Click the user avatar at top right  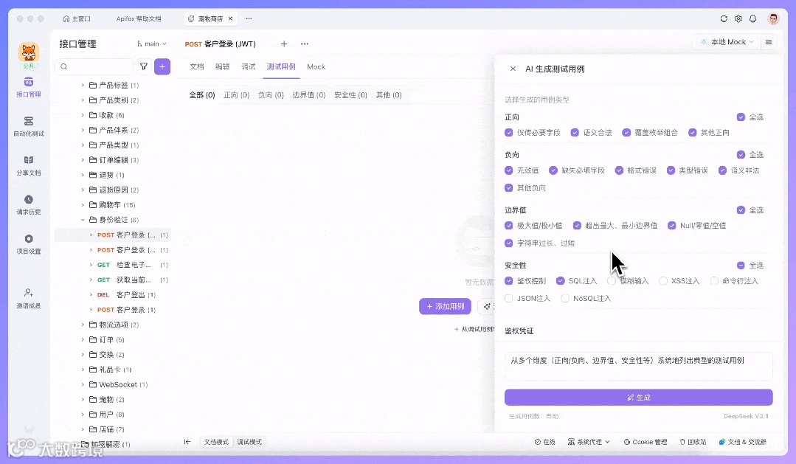774,18
